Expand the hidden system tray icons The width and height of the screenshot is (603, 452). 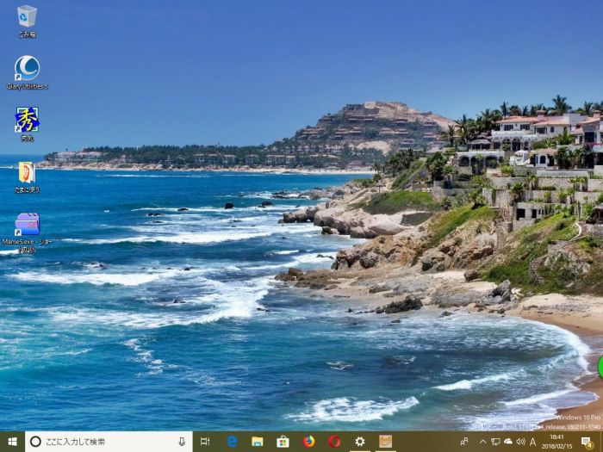pyautogui.click(x=482, y=441)
